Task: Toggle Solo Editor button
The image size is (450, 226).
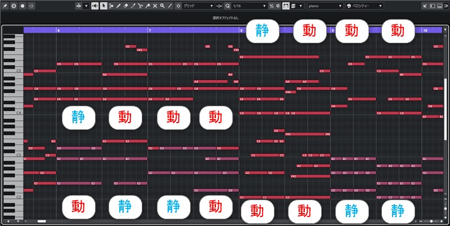Action: 13,6
